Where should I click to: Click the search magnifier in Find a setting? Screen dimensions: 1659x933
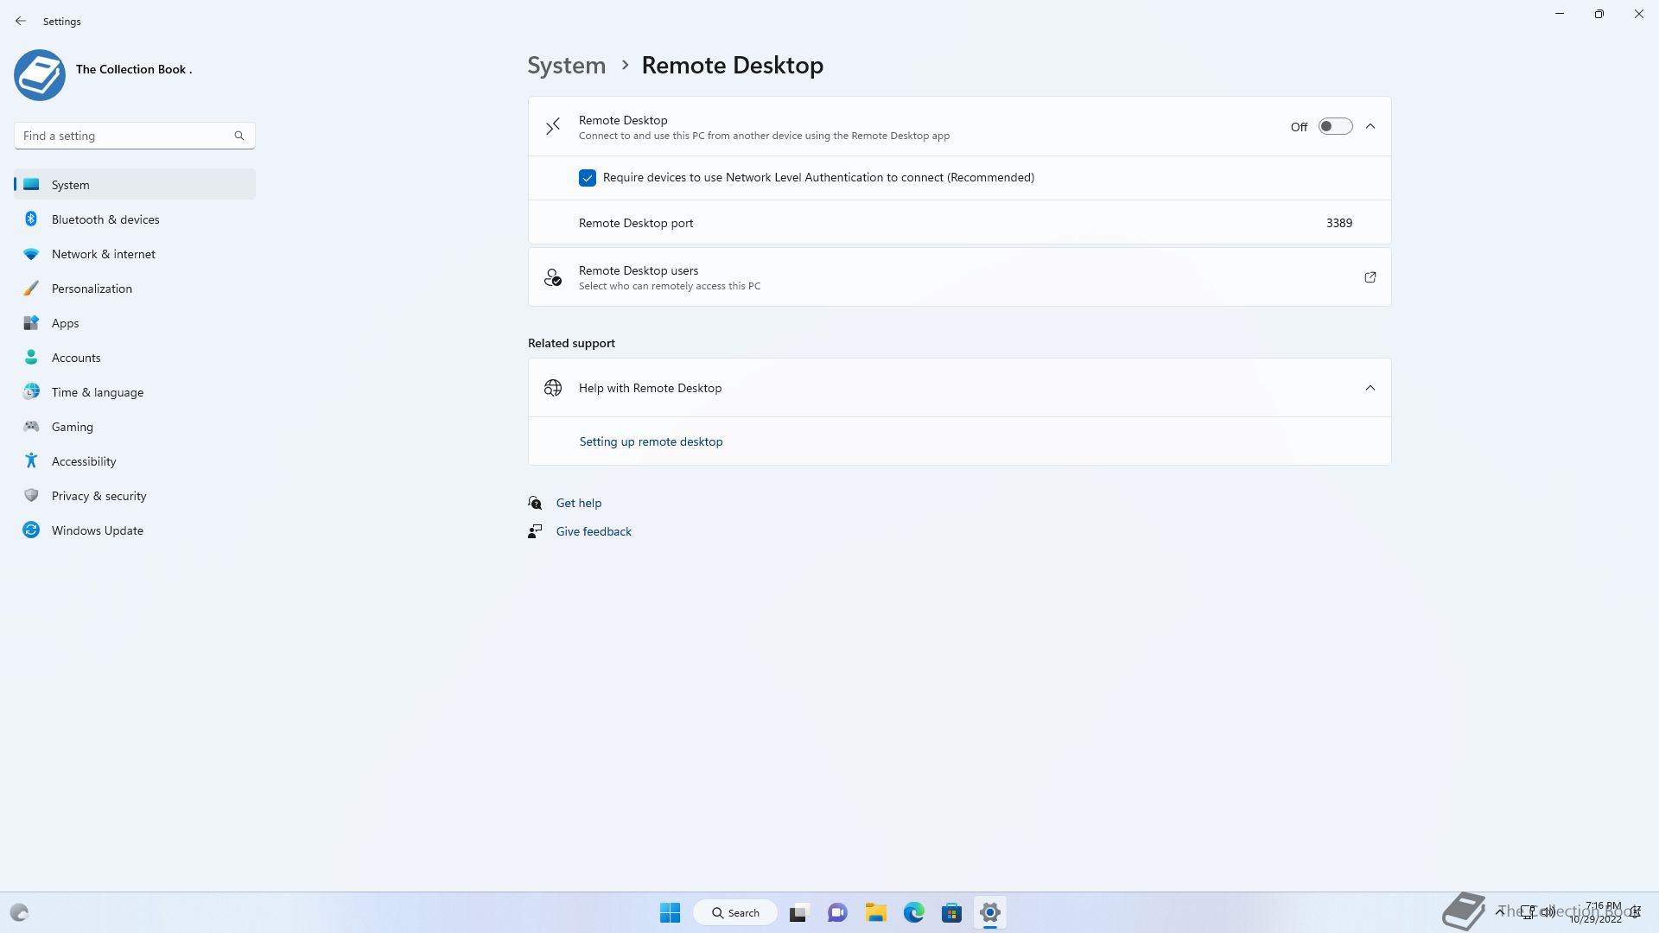pos(239,136)
